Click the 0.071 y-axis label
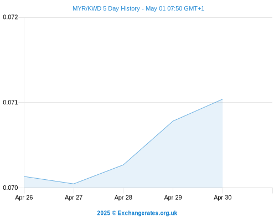The height and width of the screenshot is (222, 274). [11, 102]
